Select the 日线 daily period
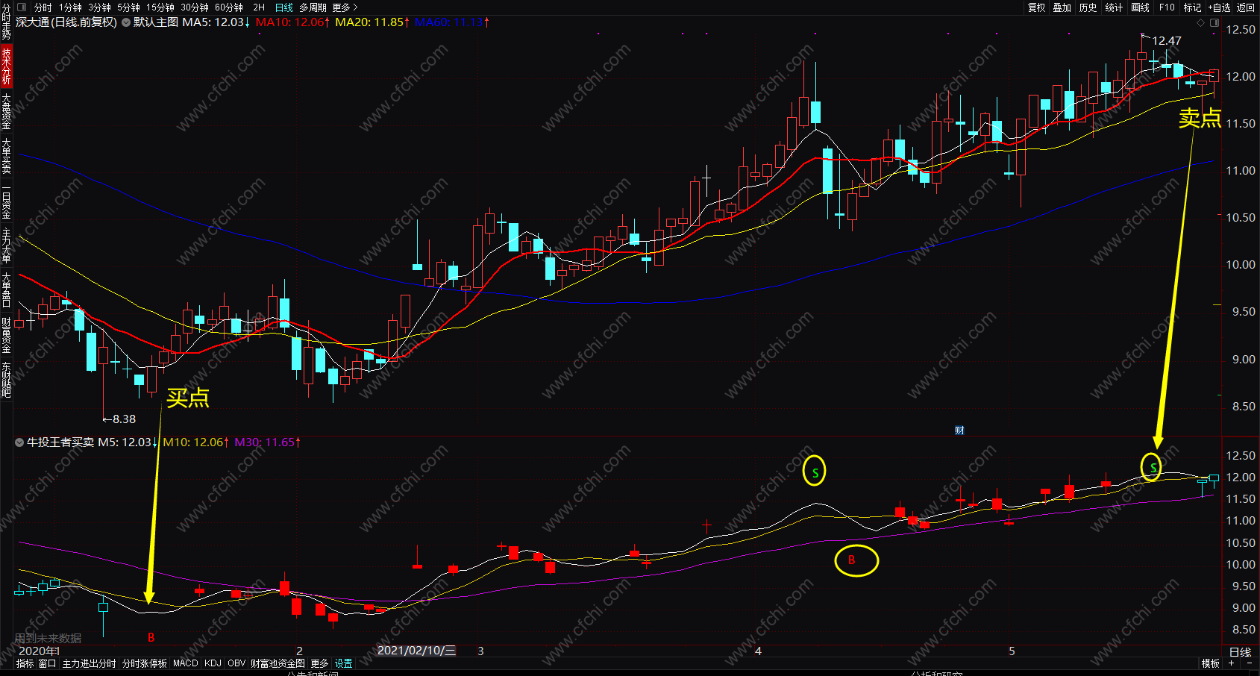1260x676 pixels. (x=284, y=7)
